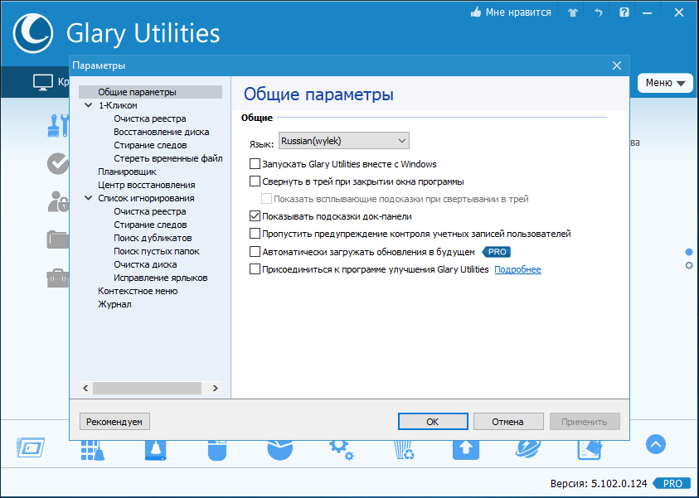Click the 'Рекомендуем' button
Image resolution: width=699 pixels, height=498 pixels.
[114, 422]
